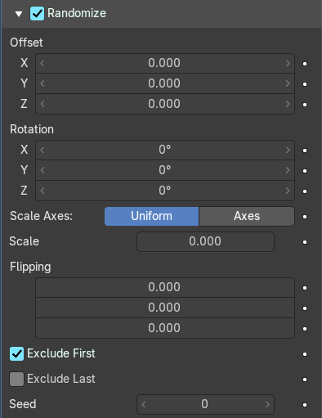Animate Offset Y property dot
The width and height of the screenshot is (322, 418).
click(305, 84)
